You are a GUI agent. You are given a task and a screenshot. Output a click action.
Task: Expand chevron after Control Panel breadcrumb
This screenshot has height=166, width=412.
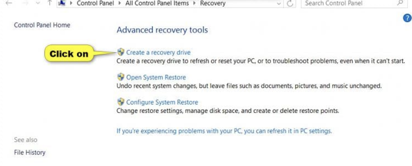pos(120,4)
